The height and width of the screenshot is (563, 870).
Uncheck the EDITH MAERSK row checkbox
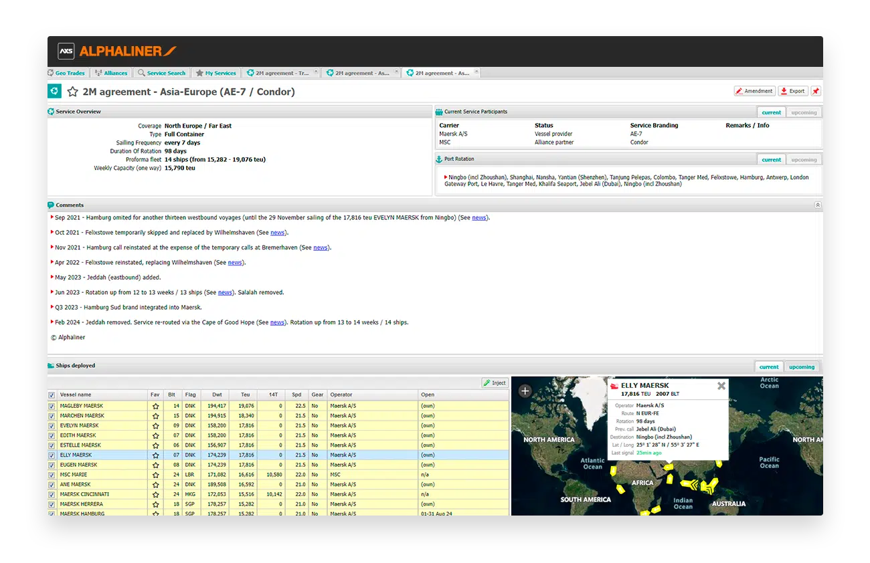click(52, 435)
